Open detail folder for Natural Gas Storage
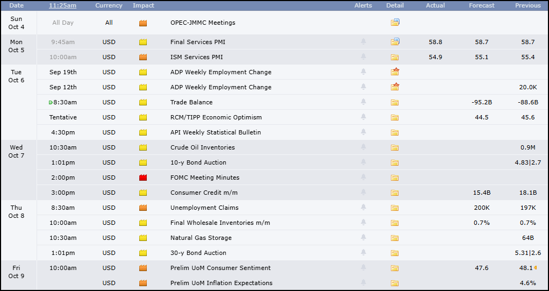Screen dimensions: 549x291 [x=395, y=238]
